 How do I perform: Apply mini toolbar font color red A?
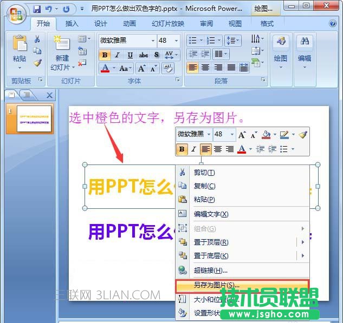242,149
